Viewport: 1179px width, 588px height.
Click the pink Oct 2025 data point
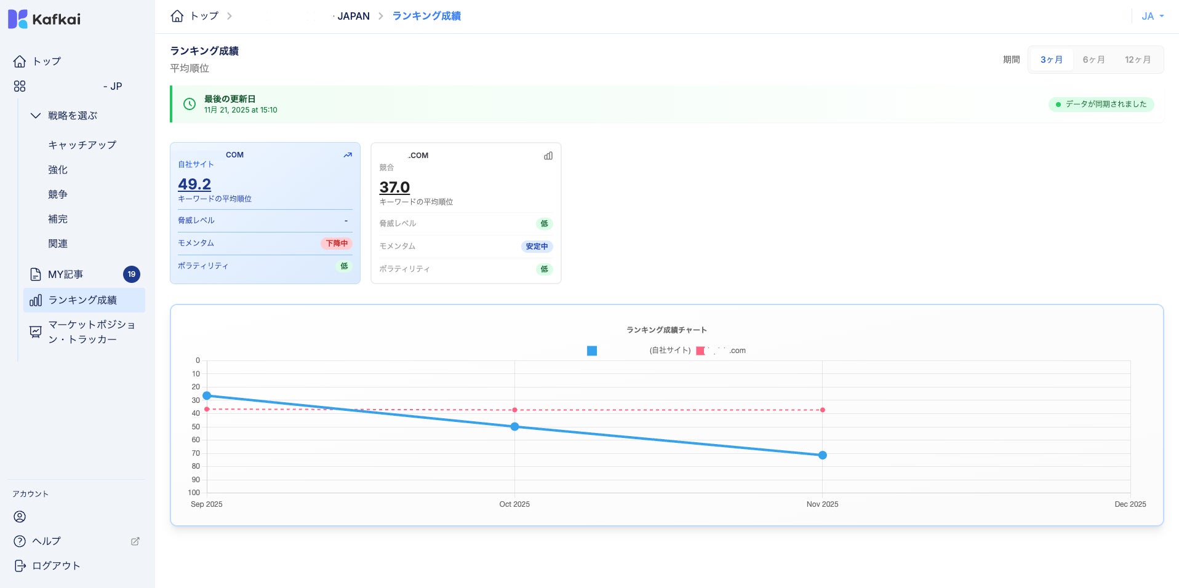point(514,410)
